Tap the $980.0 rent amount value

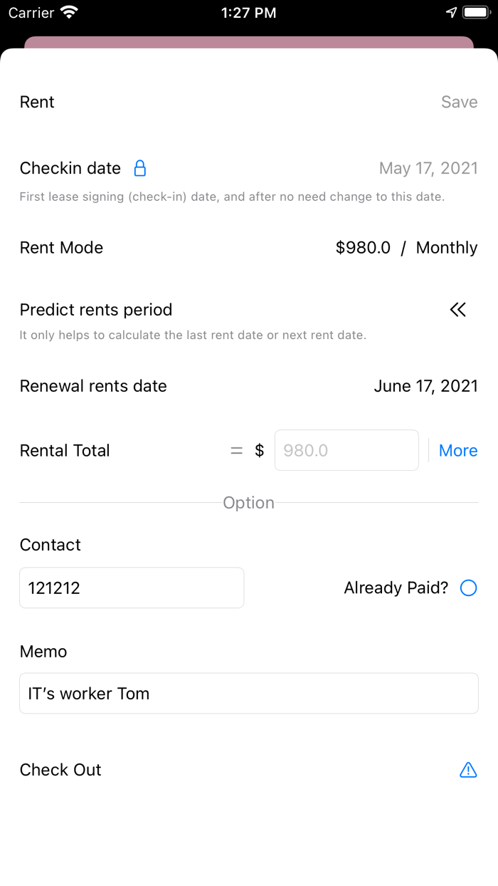(364, 247)
